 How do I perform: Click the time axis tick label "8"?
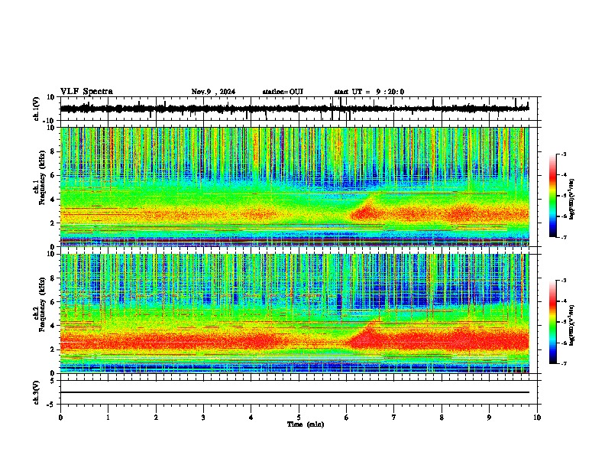(x=442, y=418)
